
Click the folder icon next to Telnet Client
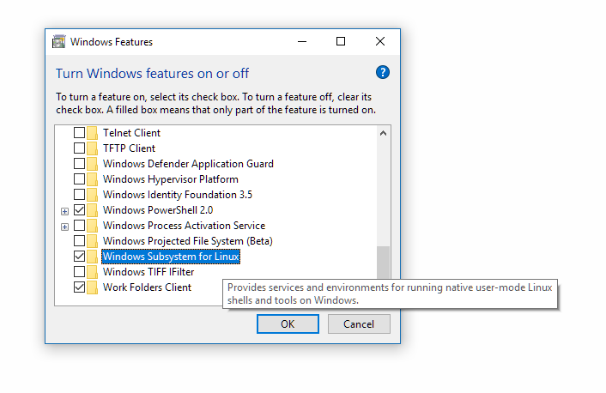tap(92, 133)
